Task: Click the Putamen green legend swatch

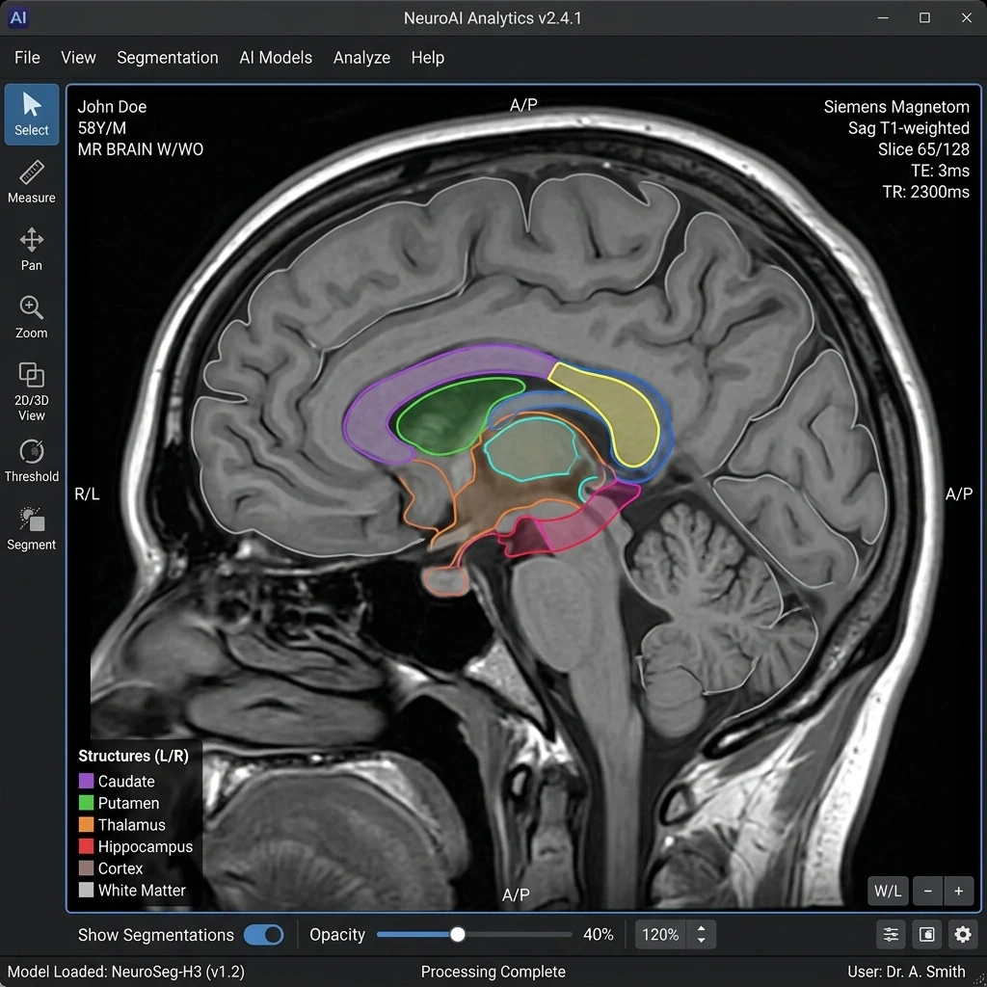Action: [86, 803]
